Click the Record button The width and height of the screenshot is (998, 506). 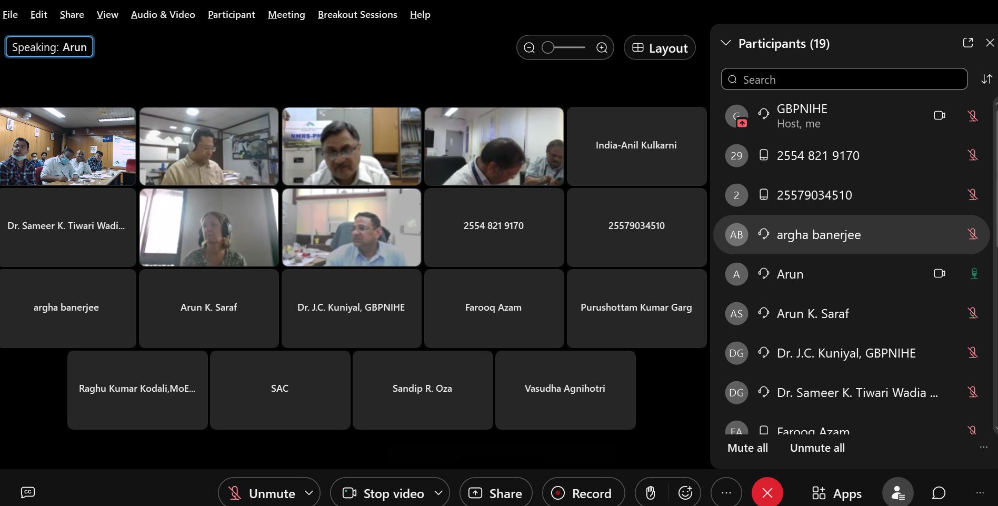tap(583, 493)
